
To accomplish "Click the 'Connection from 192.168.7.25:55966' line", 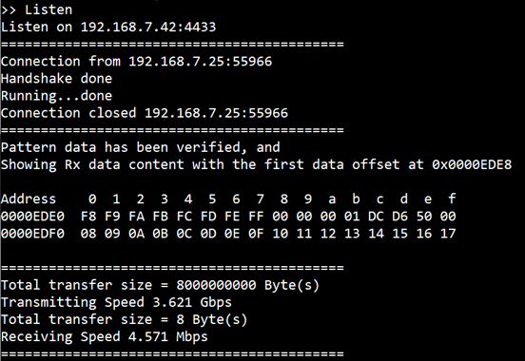I will [136, 61].
